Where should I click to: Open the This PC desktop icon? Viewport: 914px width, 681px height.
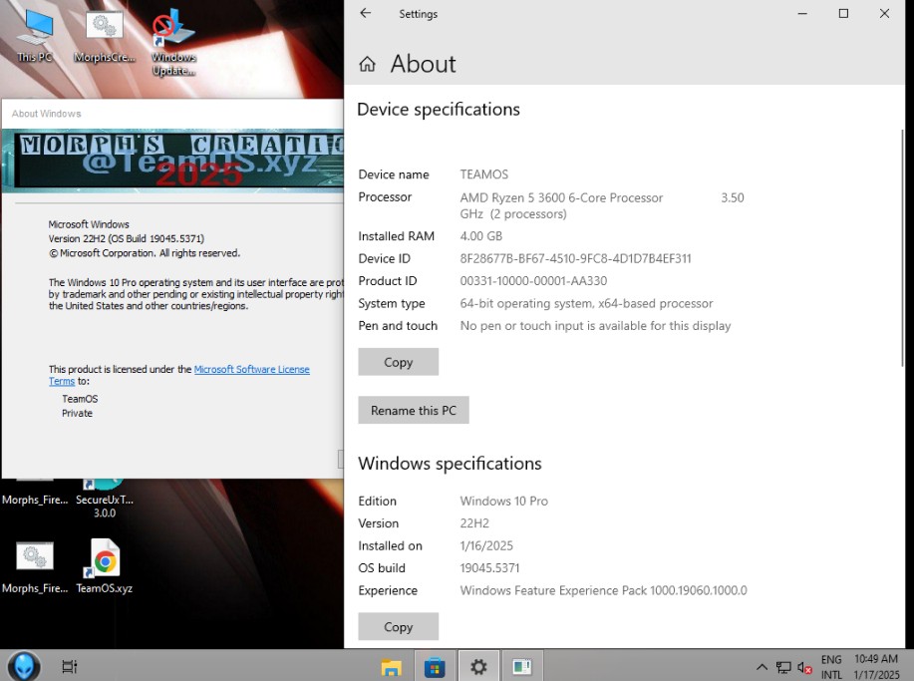point(35,35)
